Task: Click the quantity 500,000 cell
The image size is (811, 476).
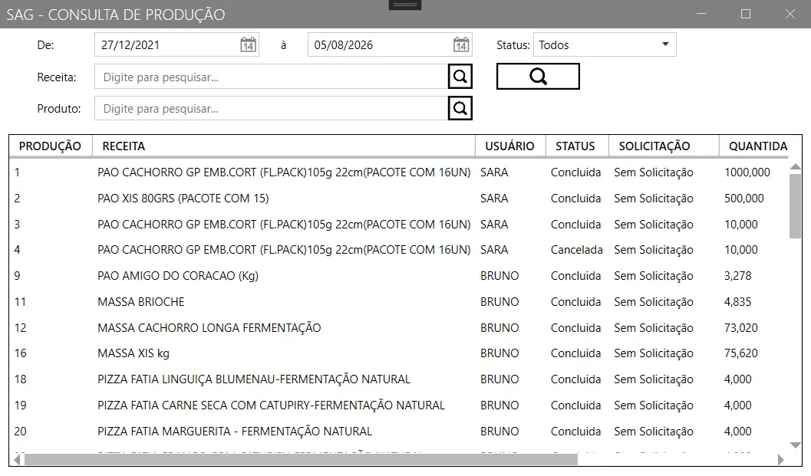Action: (x=743, y=198)
